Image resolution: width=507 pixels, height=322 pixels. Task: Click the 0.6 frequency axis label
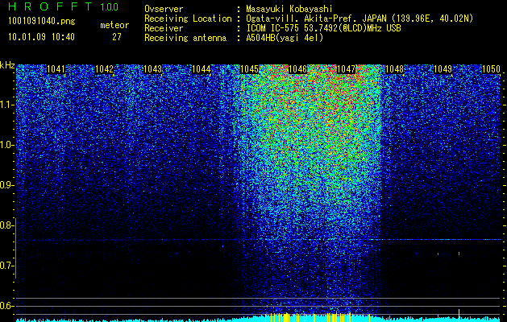(6, 306)
